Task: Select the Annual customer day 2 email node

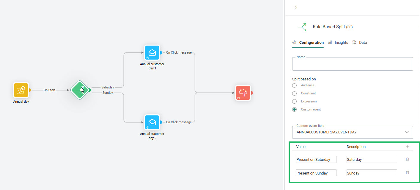Action: tap(152, 122)
